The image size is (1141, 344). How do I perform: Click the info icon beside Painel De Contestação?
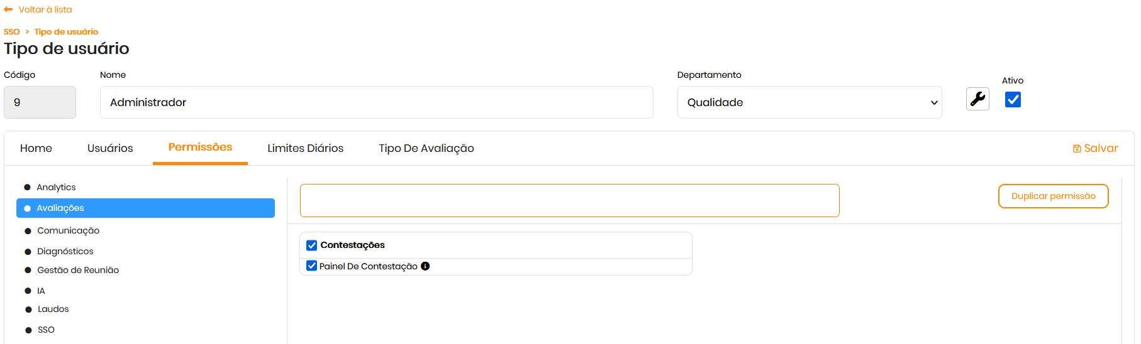point(425,266)
